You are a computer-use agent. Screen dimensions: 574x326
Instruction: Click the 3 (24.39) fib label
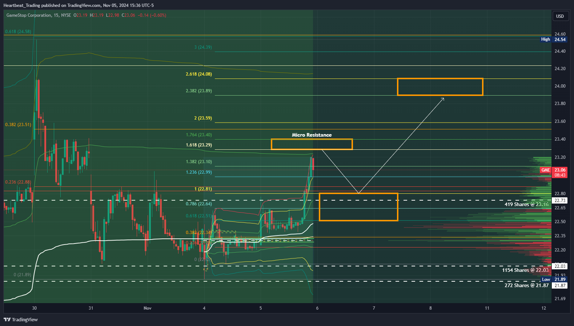point(203,47)
